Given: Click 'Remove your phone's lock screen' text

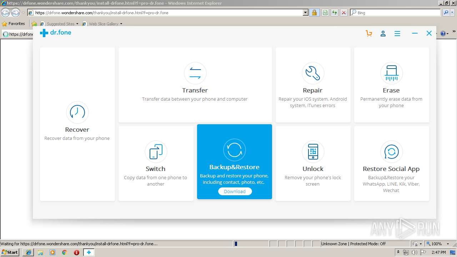Looking at the screenshot, I should (x=313, y=181).
